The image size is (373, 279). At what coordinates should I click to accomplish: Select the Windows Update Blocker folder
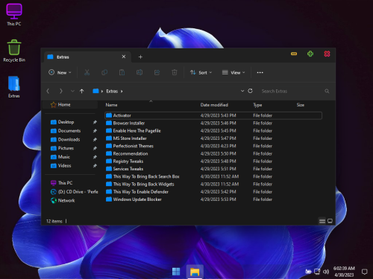213,199
